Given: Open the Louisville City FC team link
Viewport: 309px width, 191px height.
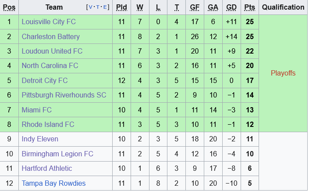Looking at the screenshot, I should coord(48,22).
